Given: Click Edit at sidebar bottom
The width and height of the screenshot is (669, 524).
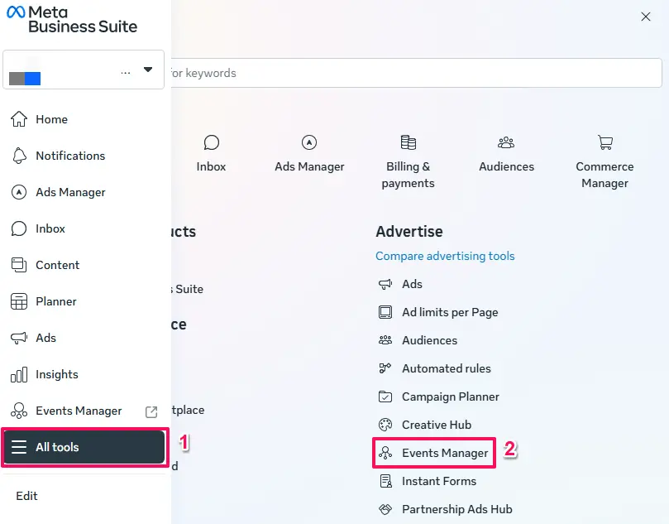Looking at the screenshot, I should click(x=26, y=496).
